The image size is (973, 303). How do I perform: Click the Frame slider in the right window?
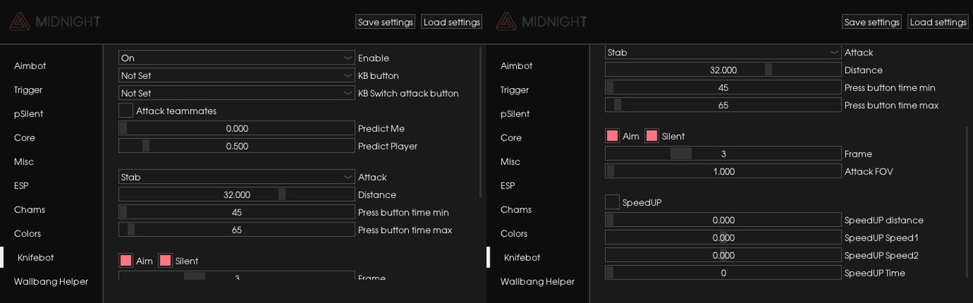[x=723, y=153]
